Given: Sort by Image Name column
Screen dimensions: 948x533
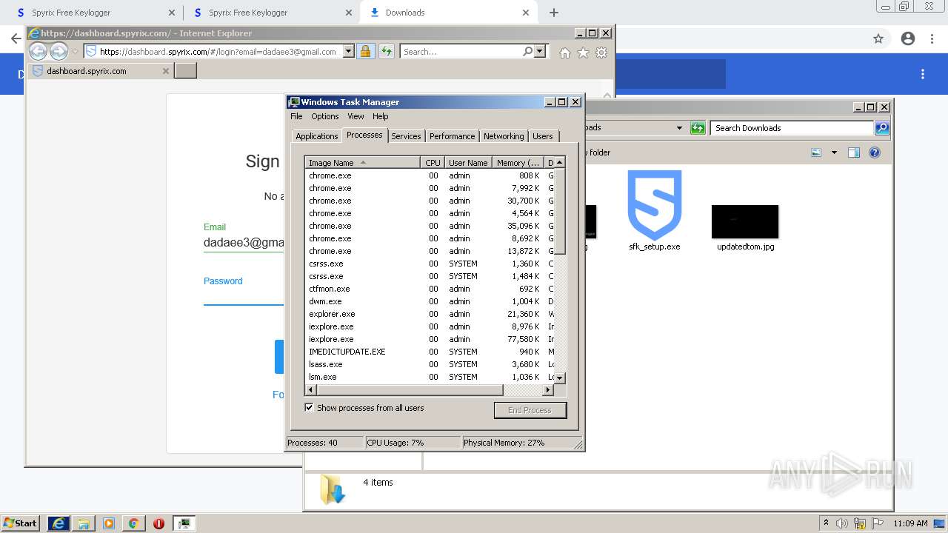Looking at the screenshot, I should (362, 163).
